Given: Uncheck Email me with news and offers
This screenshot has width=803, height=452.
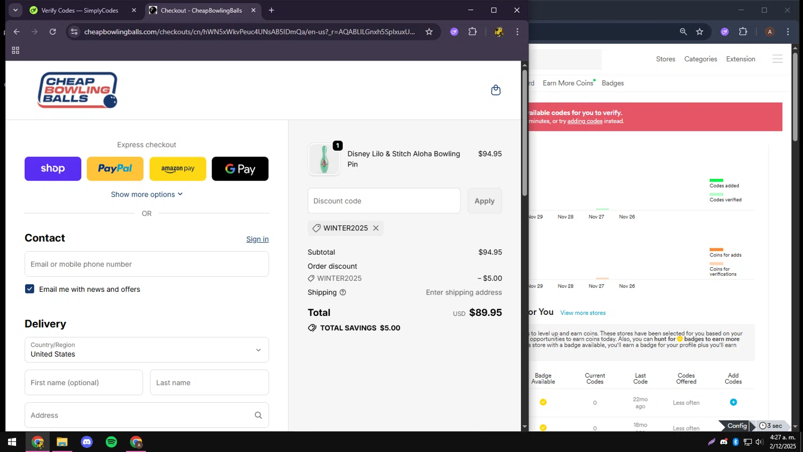Looking at the screenshot, I should 29,289.
